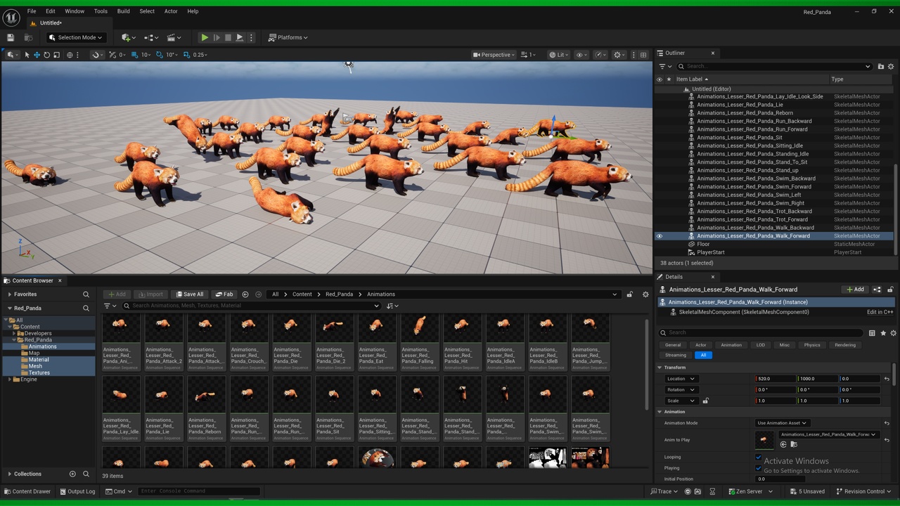The image size is (900, 506).
Task: Open the Lit view mode dropdown
Action: [x=559, y=55]
